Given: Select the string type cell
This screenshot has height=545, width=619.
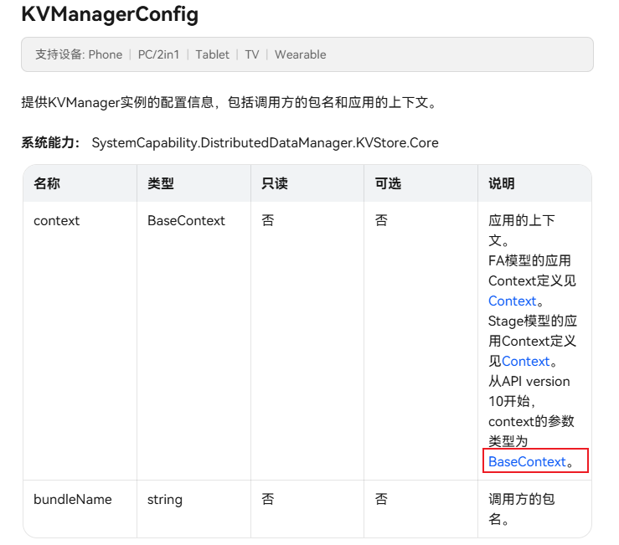Looking at the screenshot, I should 165,499.
